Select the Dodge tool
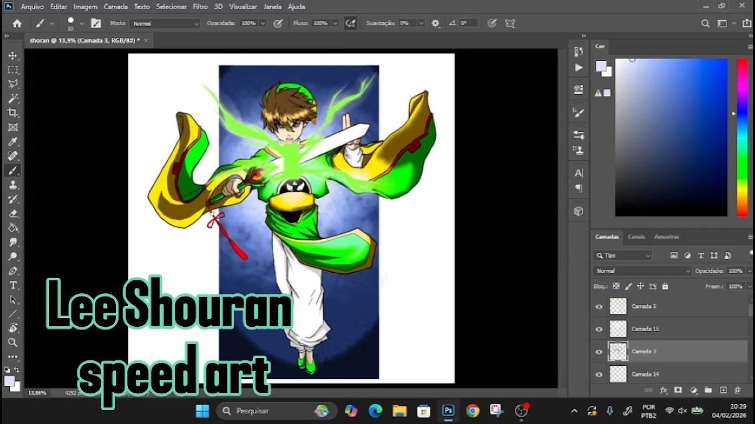The image size is (755, 424). pyautogui.click(x=12, y=257)
